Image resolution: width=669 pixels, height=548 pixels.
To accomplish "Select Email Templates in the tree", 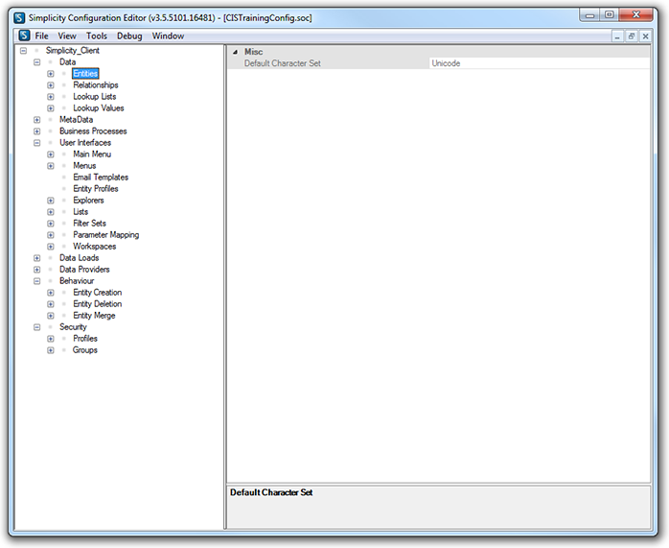I will point(101,178).
